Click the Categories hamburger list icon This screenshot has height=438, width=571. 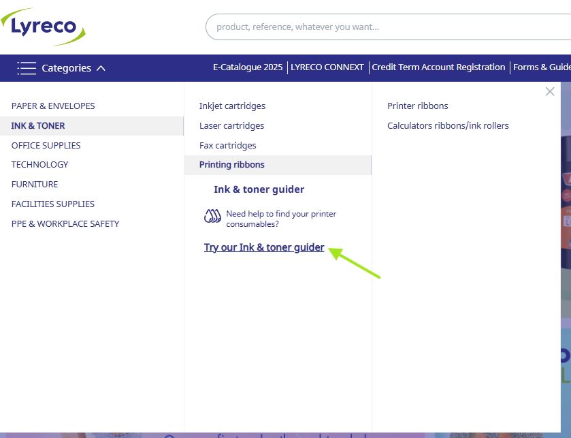(27, 68)
